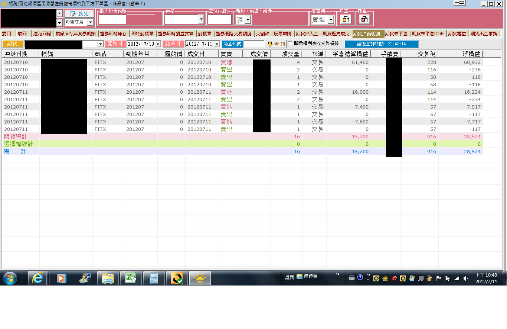Image resolution: width=507 pixels, height=329 pixels.
Task: Switch to the 期貨未平倉DDE tab
Action: pos(428,33)
